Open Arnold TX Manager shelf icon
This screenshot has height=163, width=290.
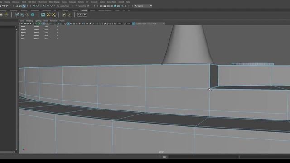pyautogui.click(x=43, y=14)
